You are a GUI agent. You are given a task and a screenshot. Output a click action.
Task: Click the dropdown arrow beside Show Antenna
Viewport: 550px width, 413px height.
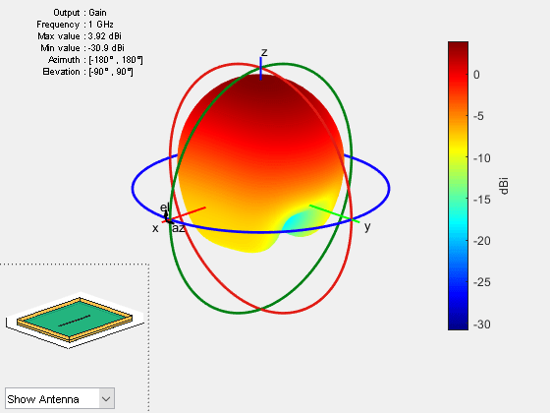click(106, 398)
